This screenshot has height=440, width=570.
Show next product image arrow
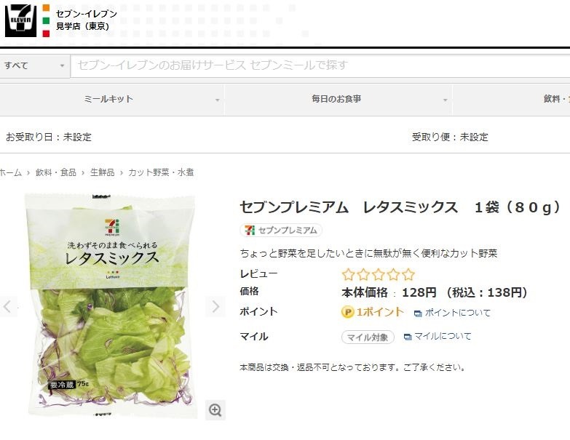tap(215, 307)
